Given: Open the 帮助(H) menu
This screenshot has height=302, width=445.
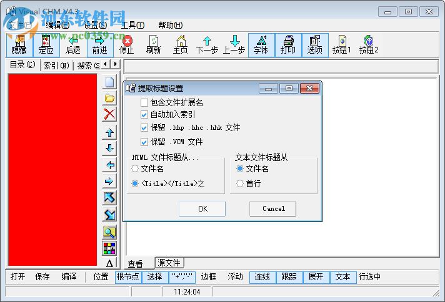Looking at the screenshot, I should 170,25.
